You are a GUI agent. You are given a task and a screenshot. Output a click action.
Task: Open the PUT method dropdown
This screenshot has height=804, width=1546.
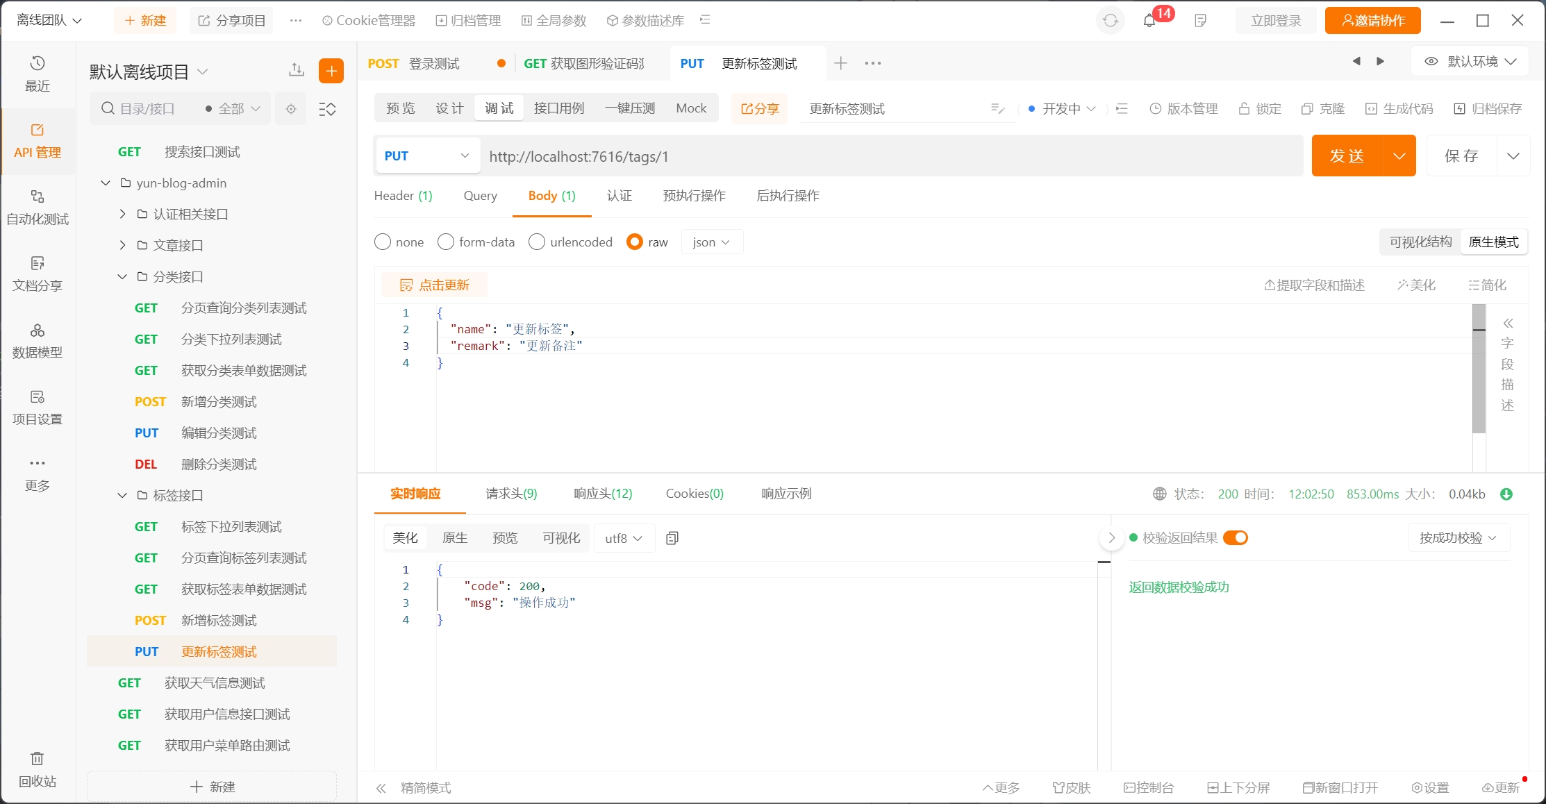(426, 156)
